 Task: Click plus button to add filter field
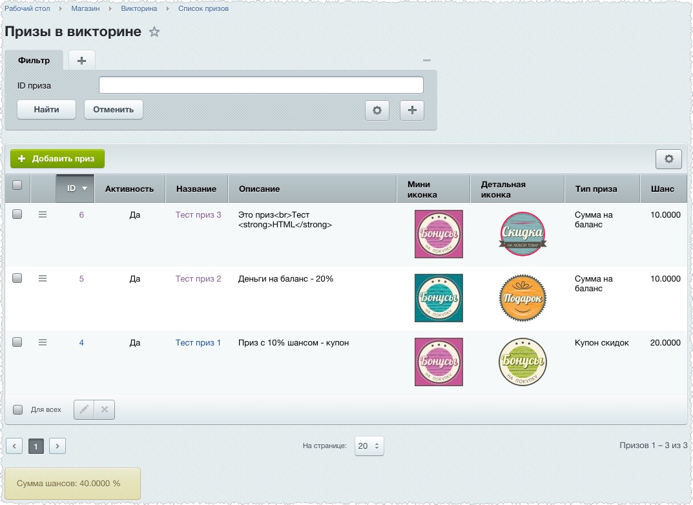[x=412, y=110]
